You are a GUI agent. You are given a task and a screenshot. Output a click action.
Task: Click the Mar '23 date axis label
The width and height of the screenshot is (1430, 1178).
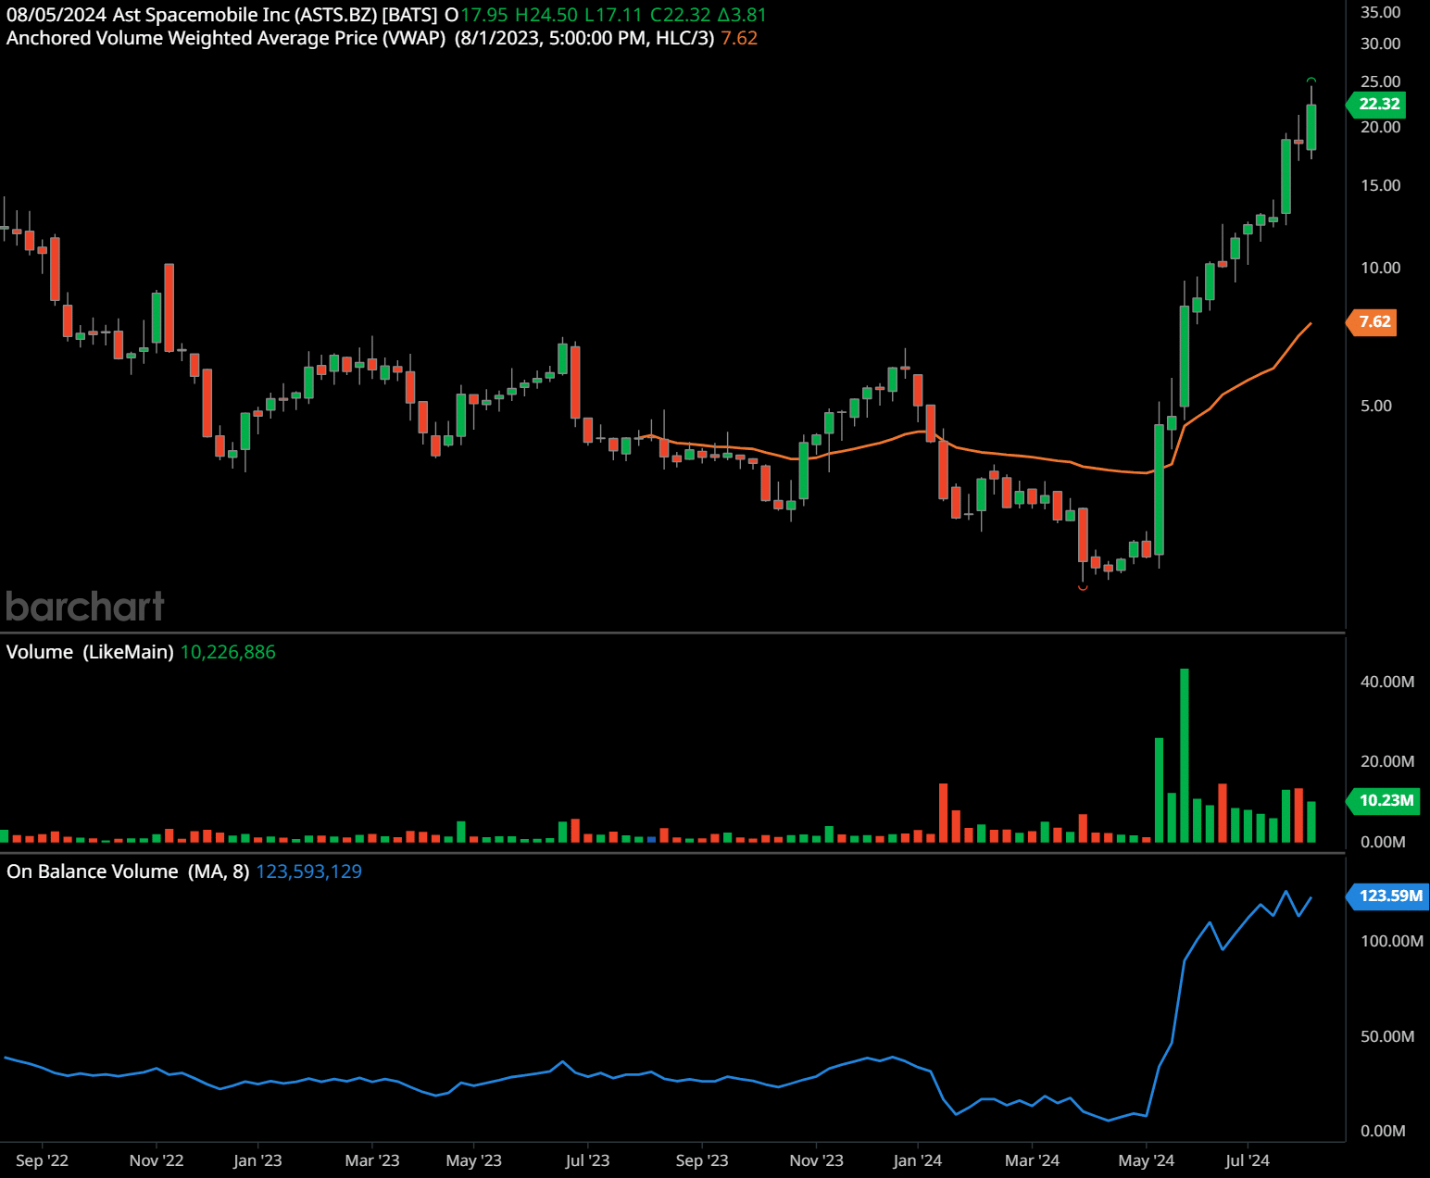click(372, 1160)
